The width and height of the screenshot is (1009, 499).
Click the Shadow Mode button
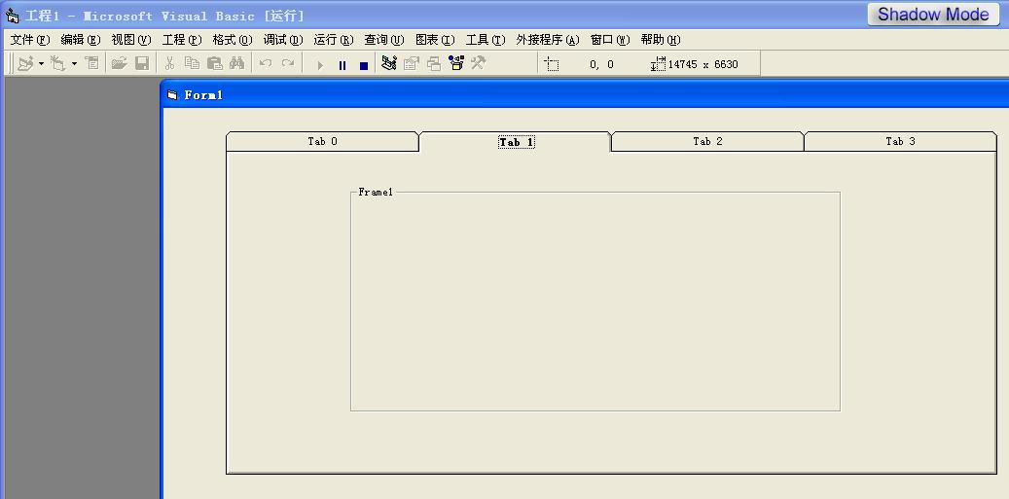pos(933,15)
